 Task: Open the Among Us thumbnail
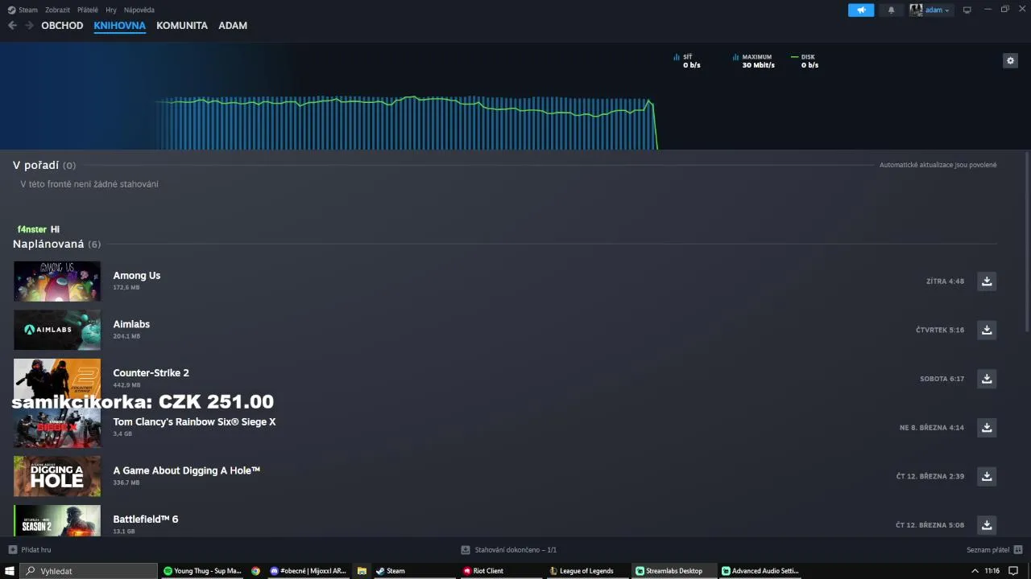pos(57,281)
